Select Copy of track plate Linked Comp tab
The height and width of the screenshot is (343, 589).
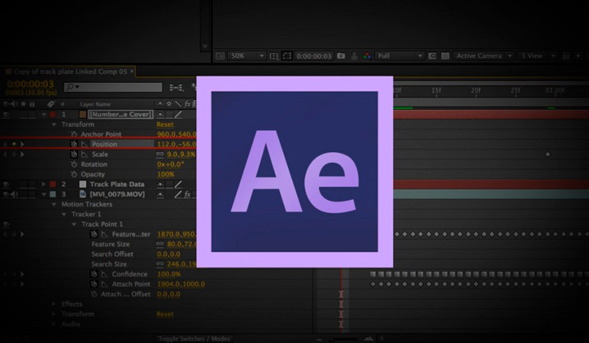(71, 71)
